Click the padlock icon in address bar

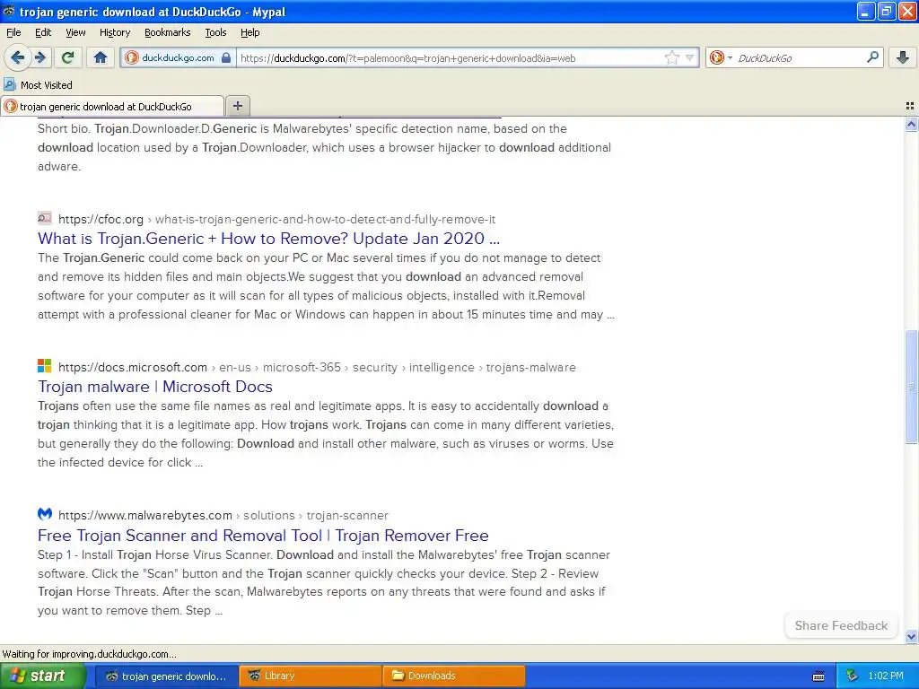(x=225, y=58)
